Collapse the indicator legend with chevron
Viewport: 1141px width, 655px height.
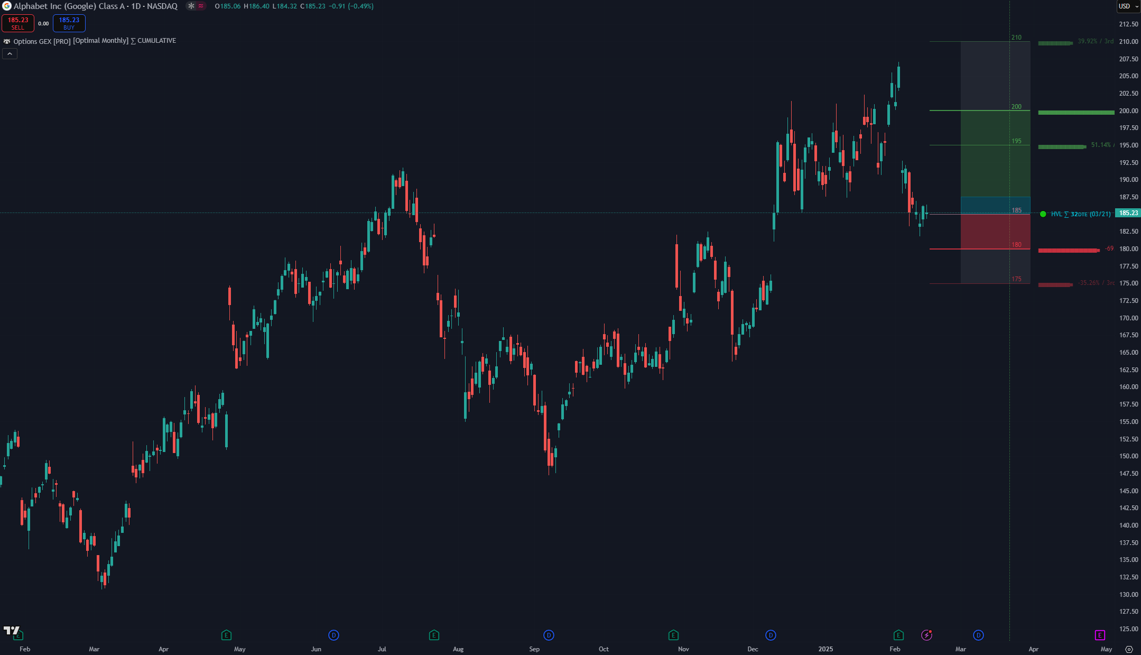pyautogui.click(x=10, y=54)
